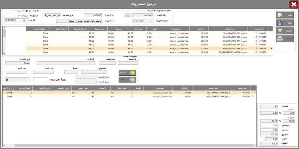Select row P-0054 in the invoice items grid
Image resolution: width=299 pixels, height=149 pixels.
click(149, 33)
